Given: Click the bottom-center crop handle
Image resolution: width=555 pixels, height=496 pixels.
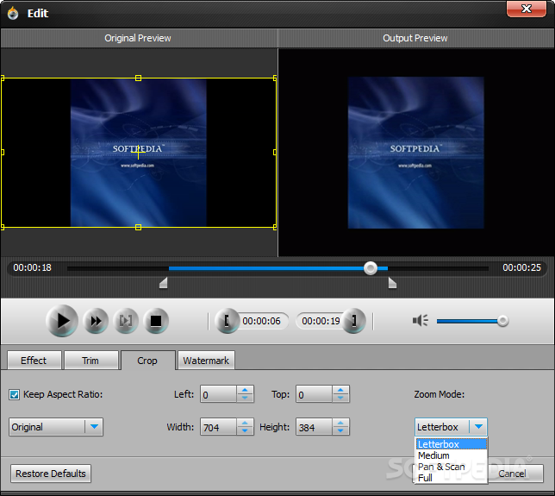Looking at the screenshot, I should pyautogui.click(x=139, y=228).
